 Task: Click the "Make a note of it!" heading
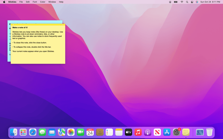point(20,28)
